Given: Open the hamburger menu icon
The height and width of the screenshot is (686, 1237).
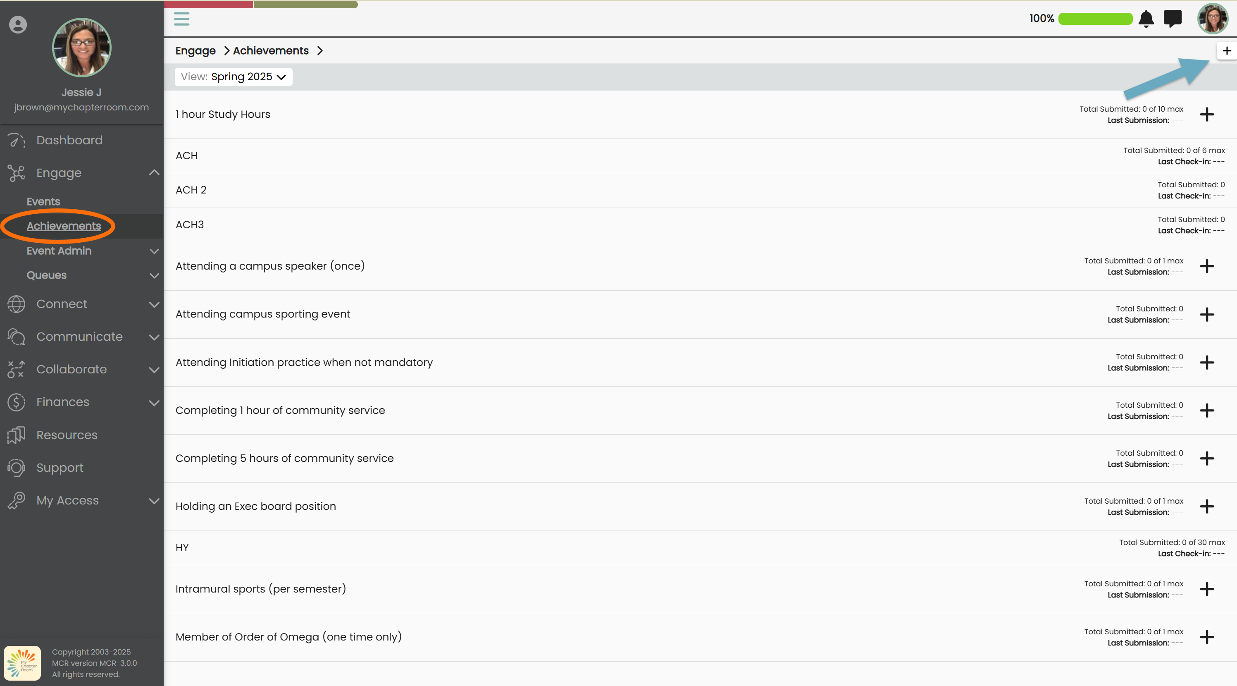Looking at the screenshot, I should (181, 19).
